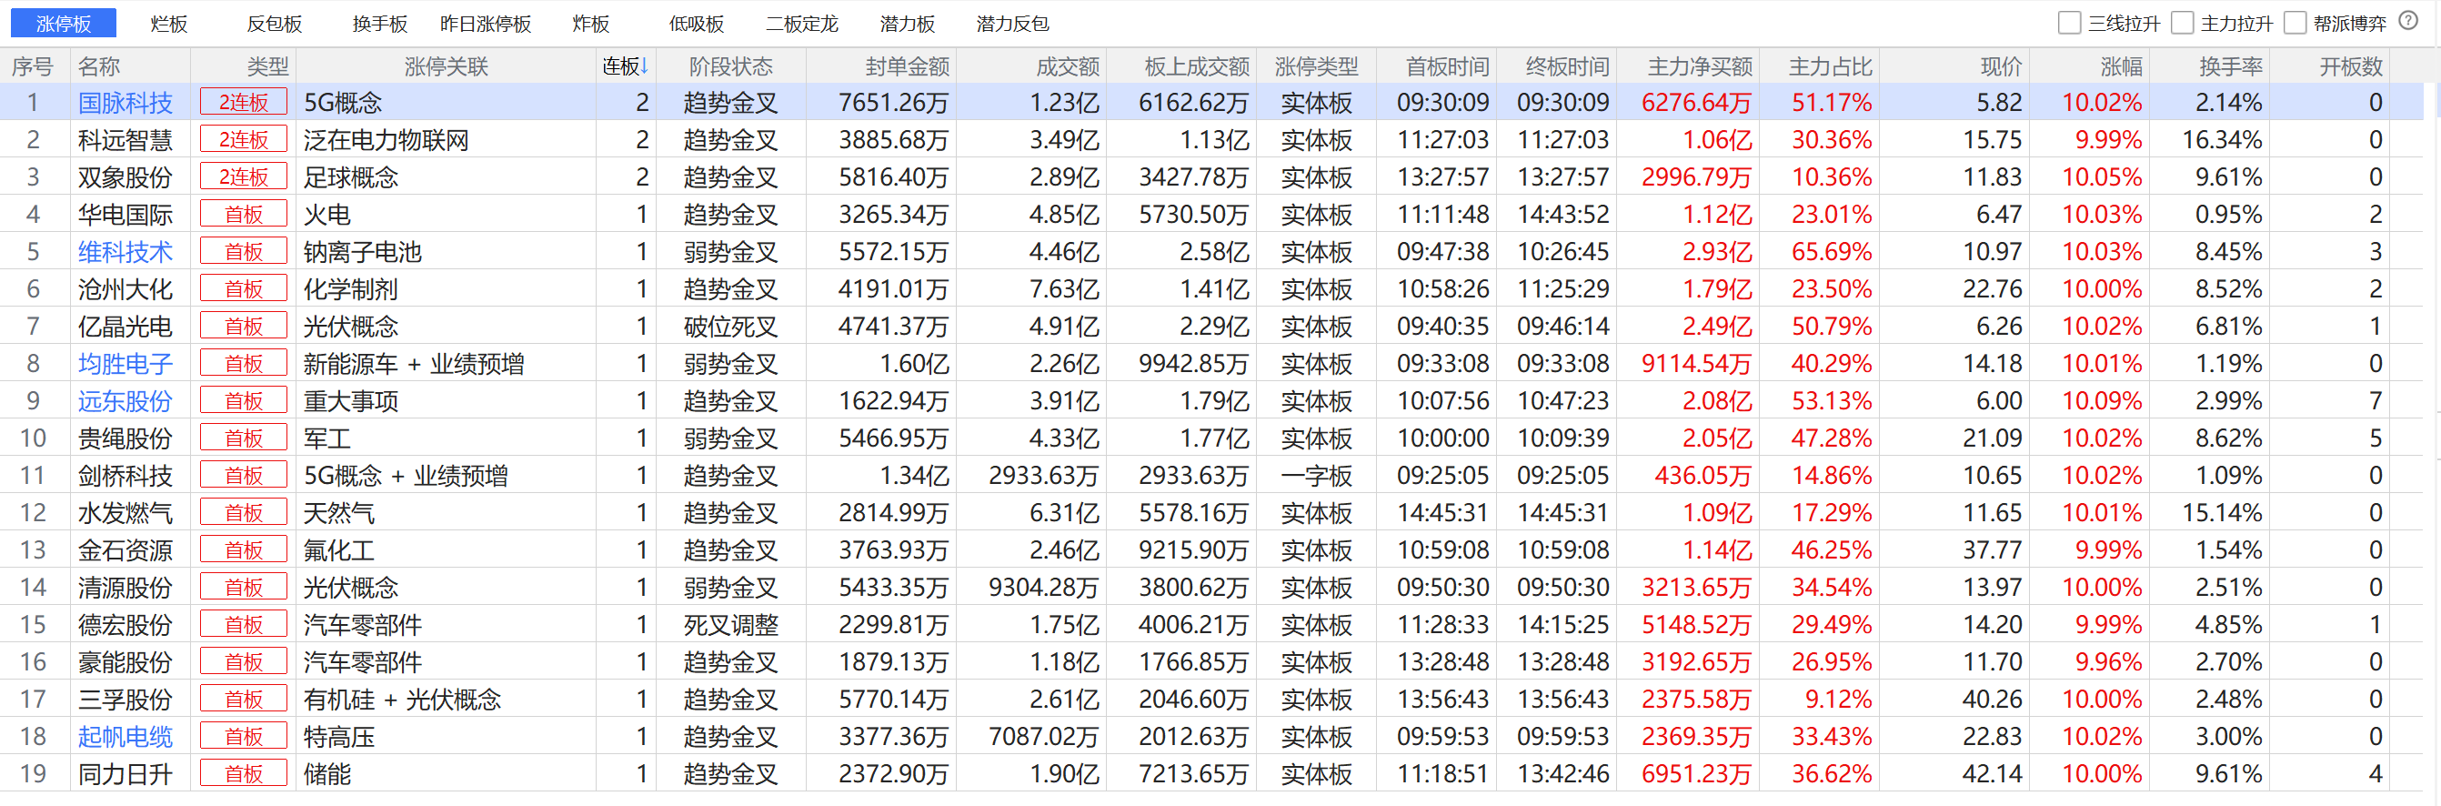2441x806 pixels.
Task: Click 有机硅 + 光伏概念 concept cell
Action: (402, 699)
